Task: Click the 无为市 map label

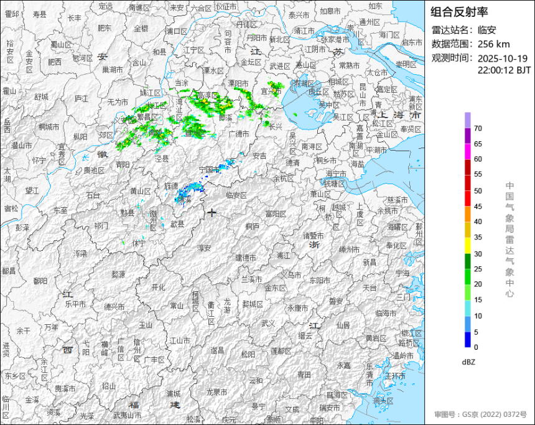Action: (x=118, y=101)
